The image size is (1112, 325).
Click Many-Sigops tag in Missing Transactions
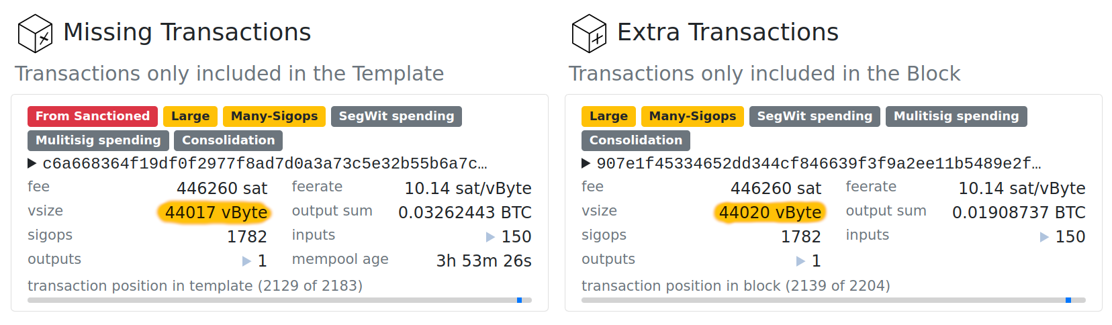click(274, 116)
